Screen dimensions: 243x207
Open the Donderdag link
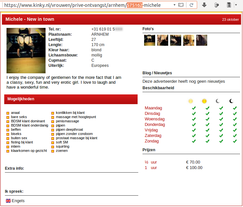click(x=155, y=125)
